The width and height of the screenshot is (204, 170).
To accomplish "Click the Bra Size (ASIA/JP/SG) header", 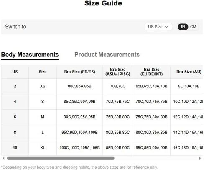I will tap(118, 72).
